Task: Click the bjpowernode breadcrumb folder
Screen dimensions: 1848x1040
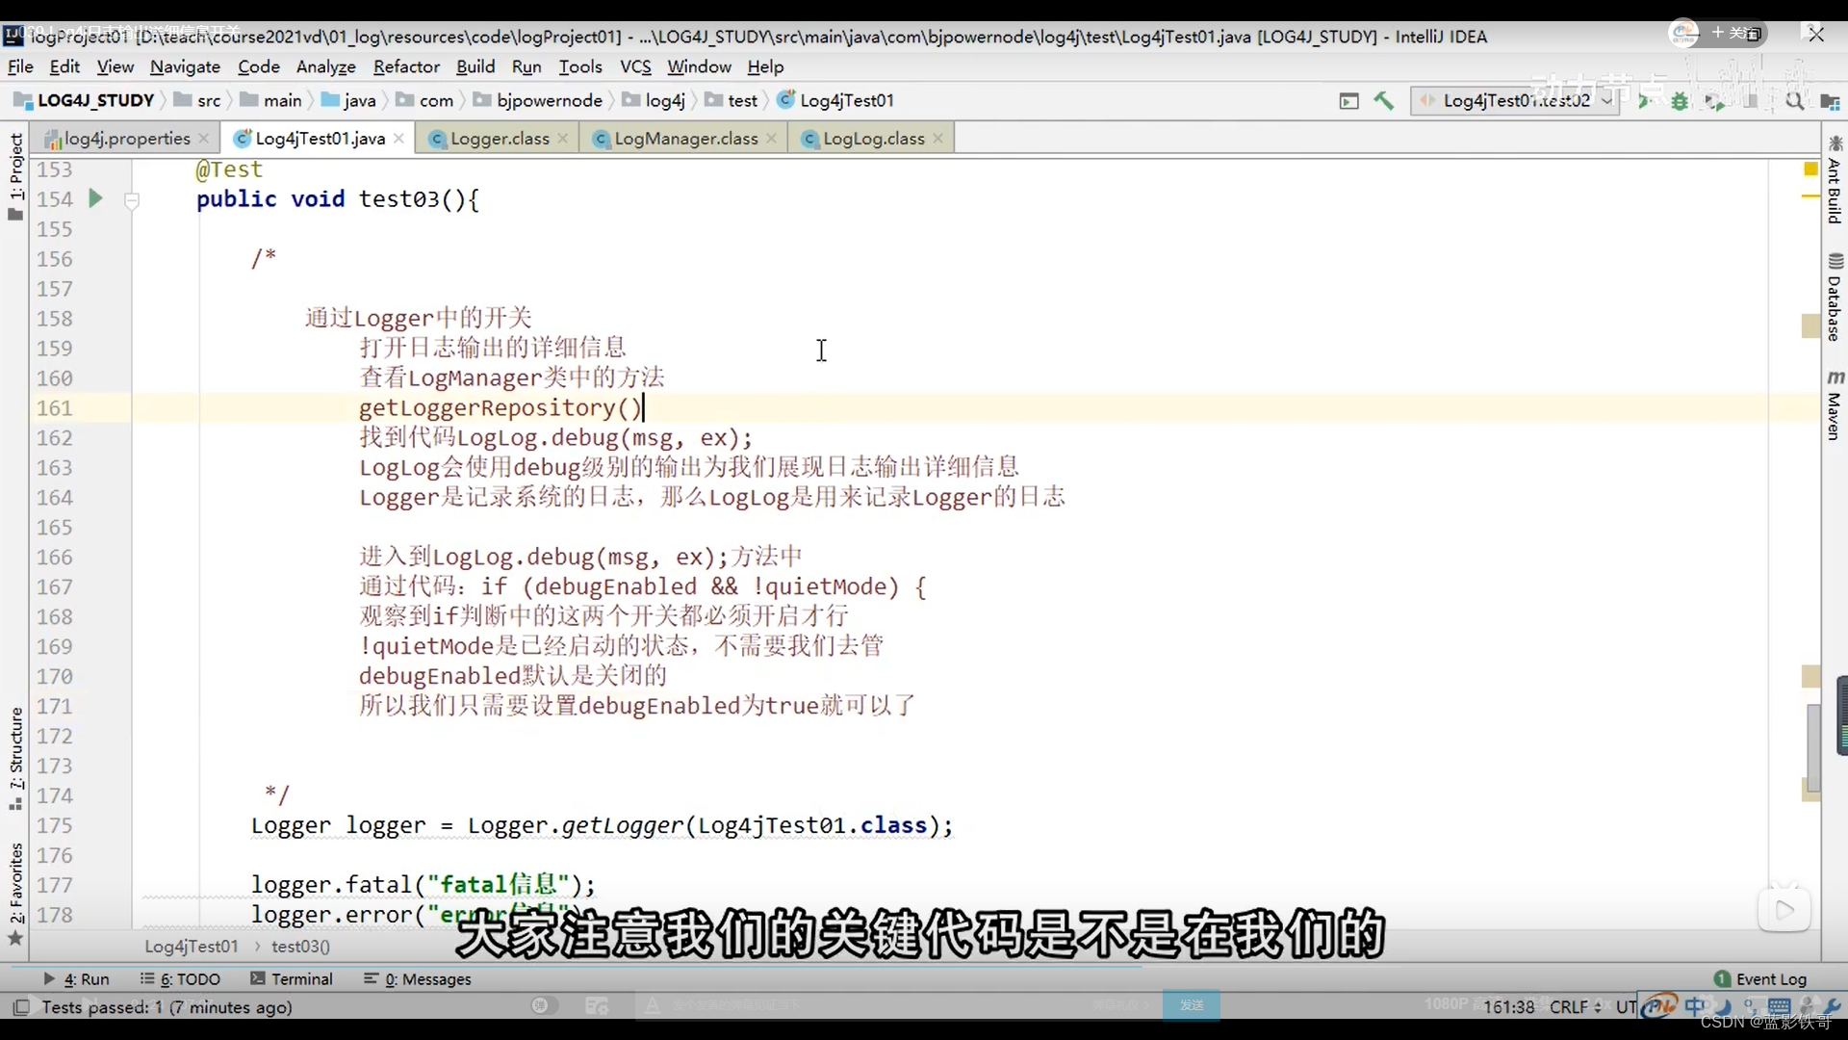Action: (538, 100)
